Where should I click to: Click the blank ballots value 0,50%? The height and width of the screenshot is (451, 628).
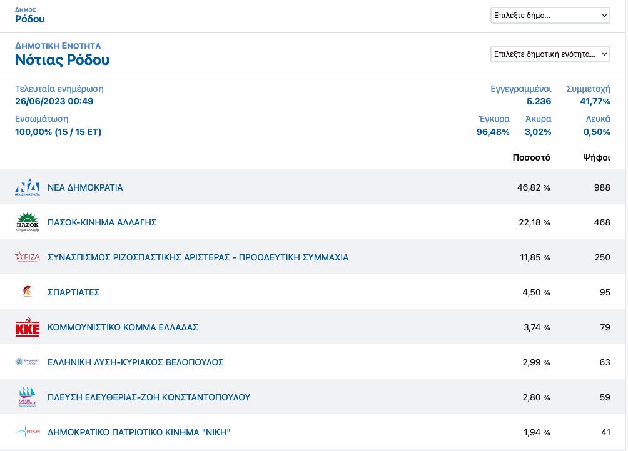(597, 132)
